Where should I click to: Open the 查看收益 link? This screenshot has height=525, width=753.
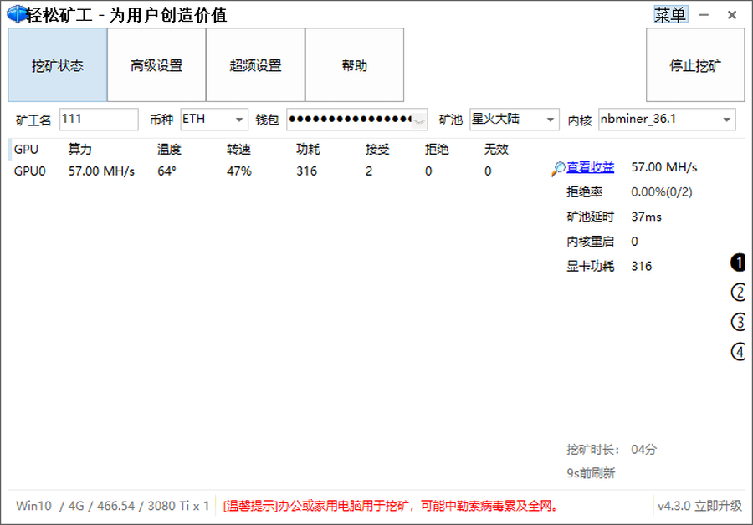tap(591, 167)
